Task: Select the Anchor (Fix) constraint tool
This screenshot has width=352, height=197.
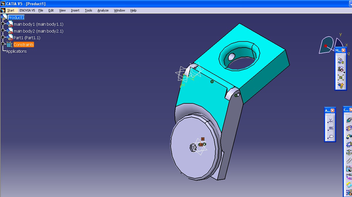Action: (x=349, y=151)
